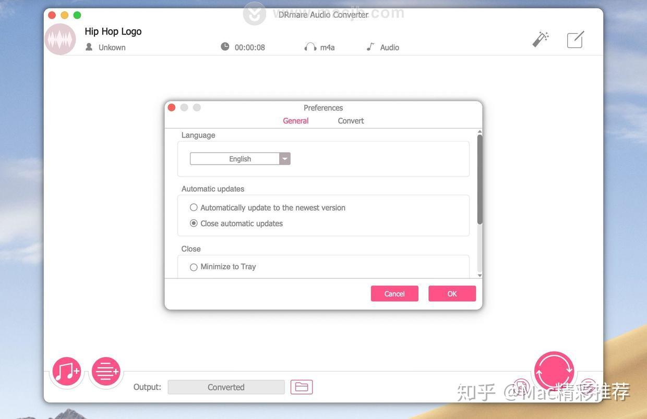Click the clock duration icon
Screen dimensions: 647x419
pos(225,46)
